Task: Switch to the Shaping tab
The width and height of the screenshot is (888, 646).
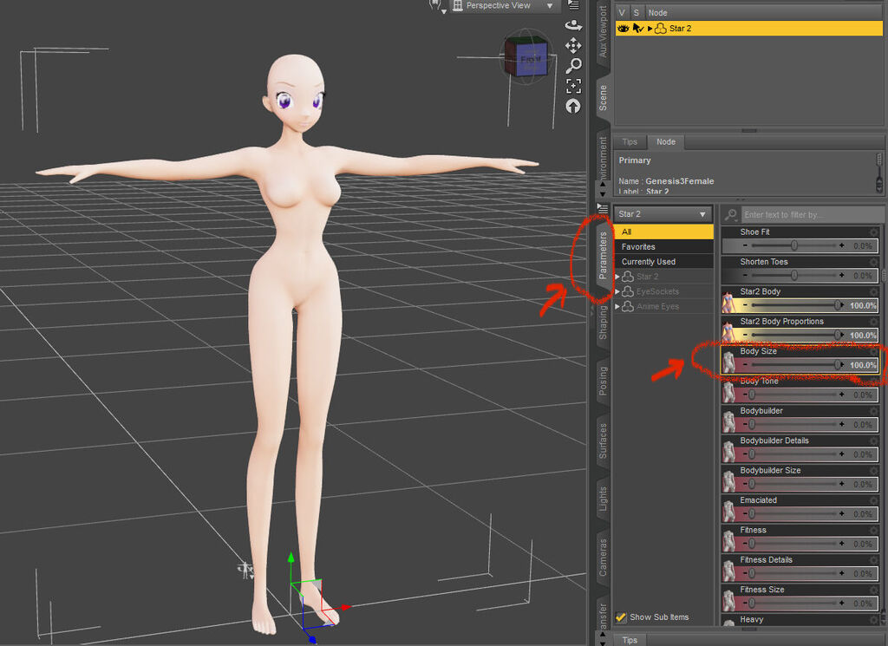Action: [604, 322]
